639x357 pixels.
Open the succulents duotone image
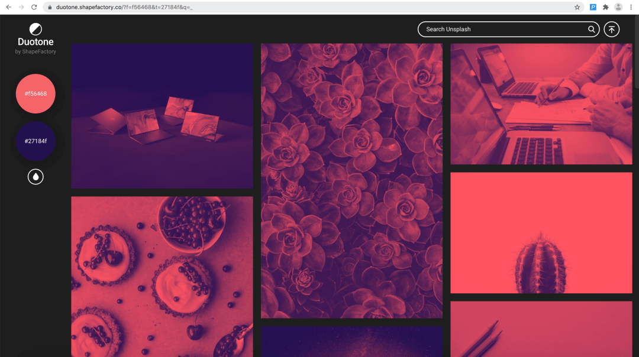pyautogui.click(x=351, y=180)
